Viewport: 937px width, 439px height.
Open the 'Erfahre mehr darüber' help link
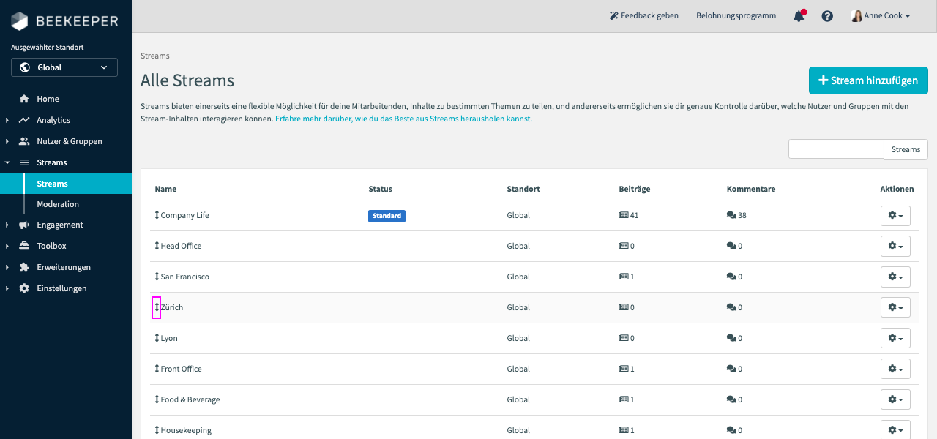click(403, 119)
